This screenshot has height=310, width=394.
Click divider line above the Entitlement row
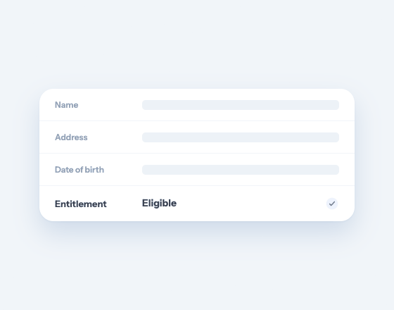pos(197,186)
